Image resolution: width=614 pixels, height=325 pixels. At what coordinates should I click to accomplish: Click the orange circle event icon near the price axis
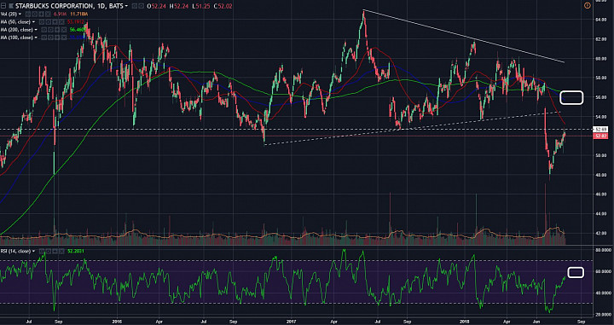[x=587, y=5]
